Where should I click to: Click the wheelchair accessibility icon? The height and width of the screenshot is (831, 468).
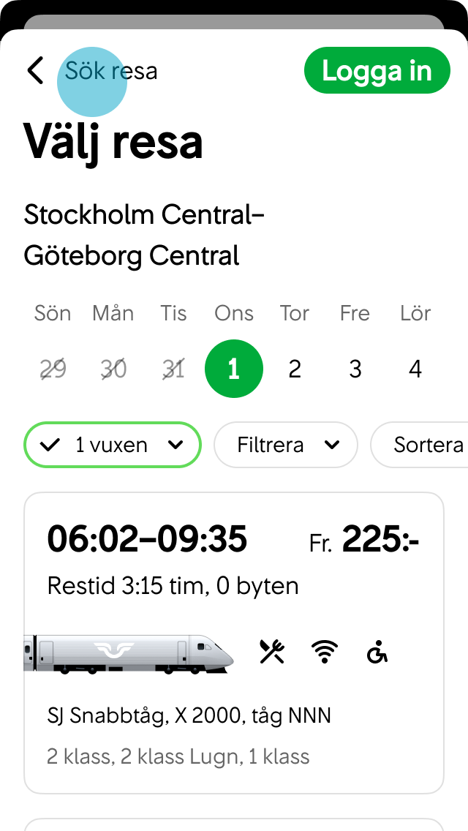pos(377,651)
